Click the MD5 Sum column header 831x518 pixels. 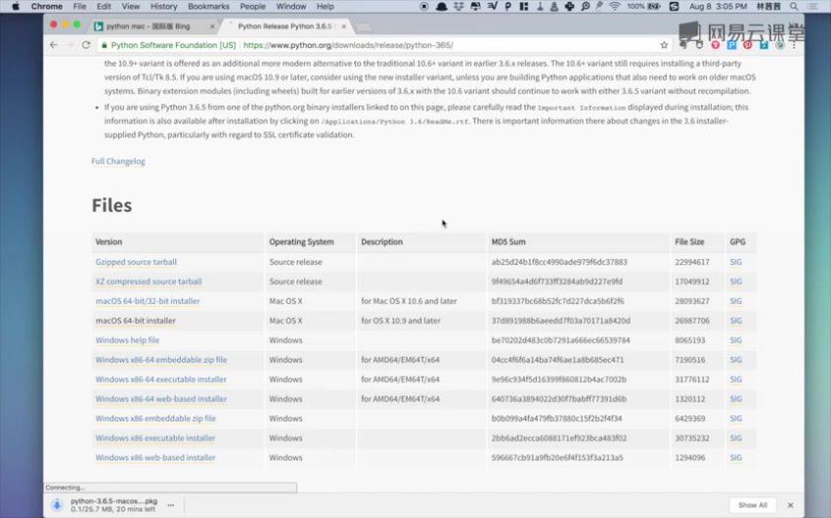click(508, 241)
